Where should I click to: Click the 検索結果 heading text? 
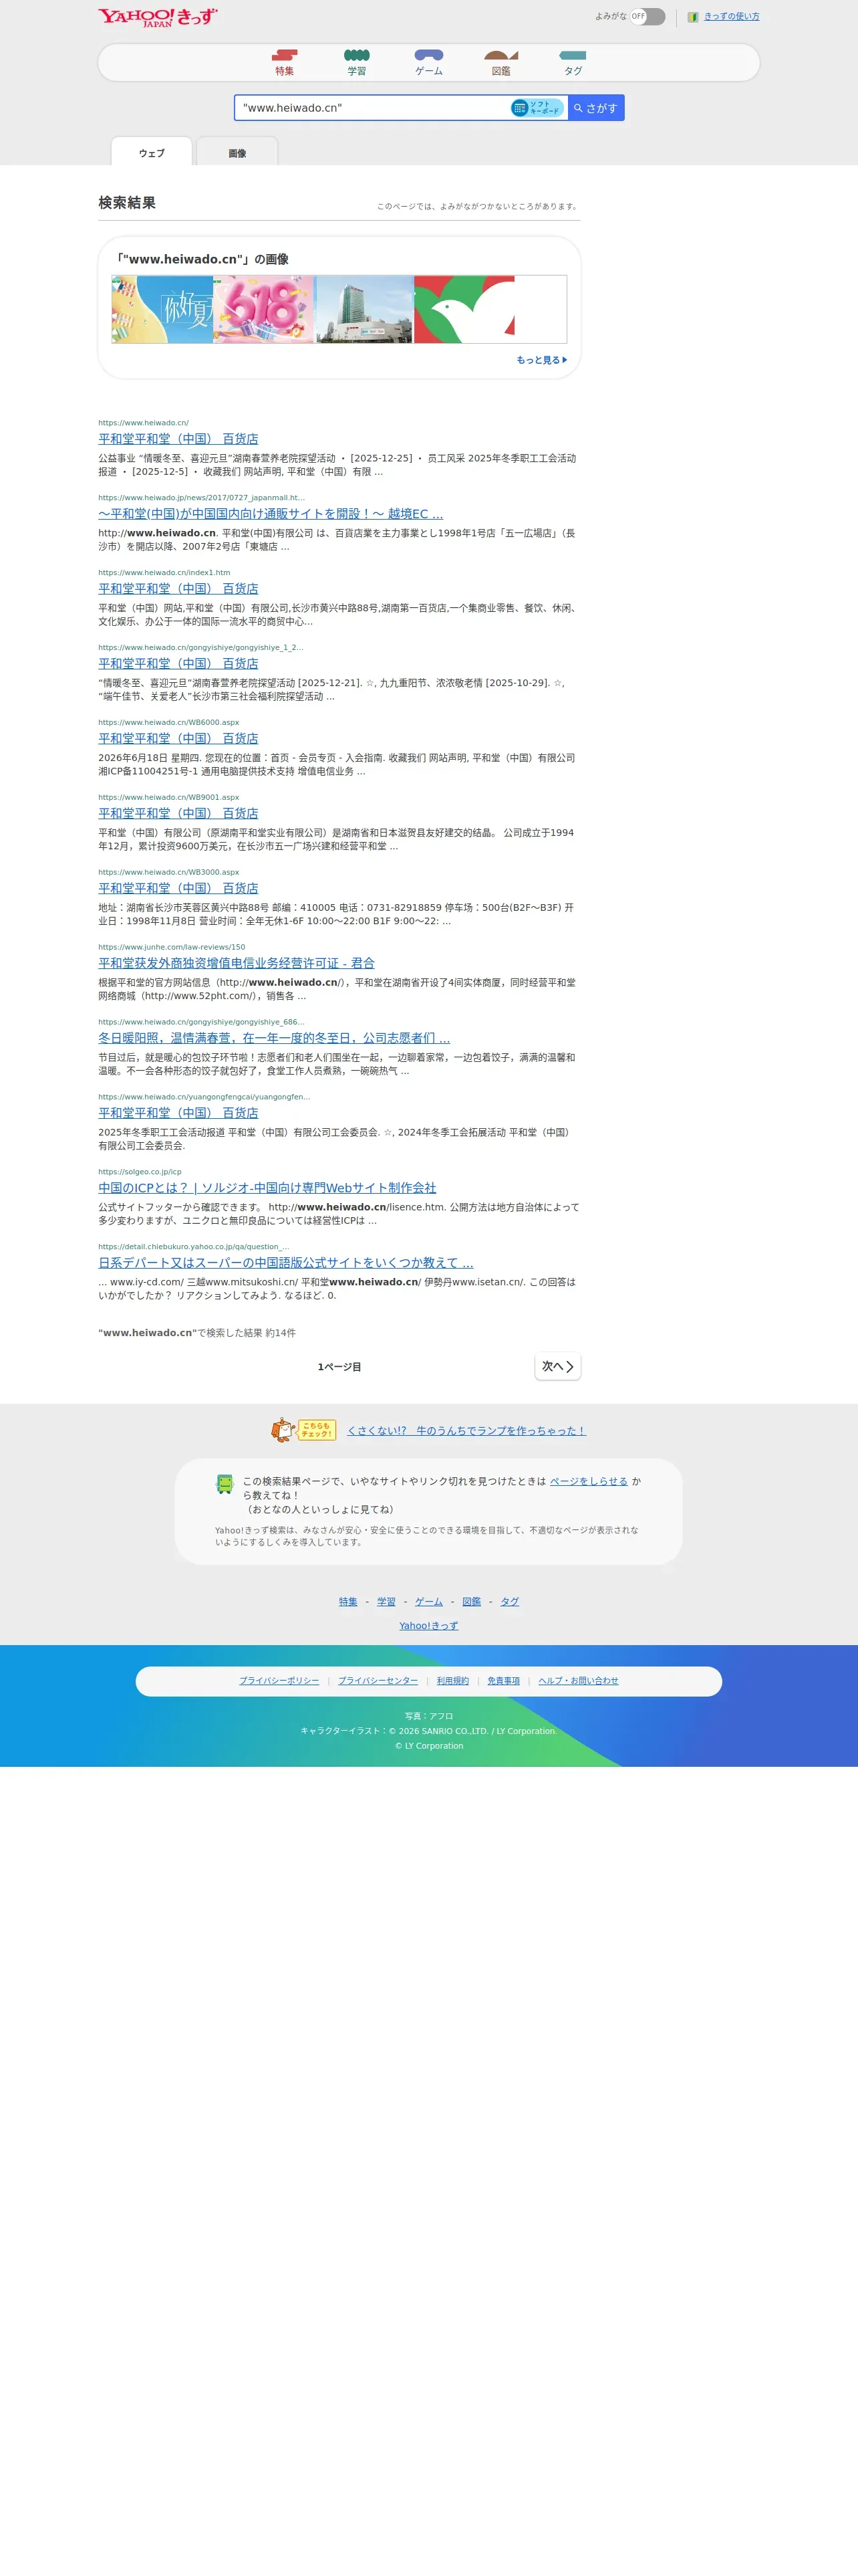[x=127, y=203]
